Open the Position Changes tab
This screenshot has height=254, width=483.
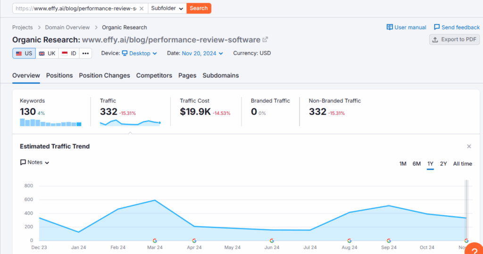(104, 75)
